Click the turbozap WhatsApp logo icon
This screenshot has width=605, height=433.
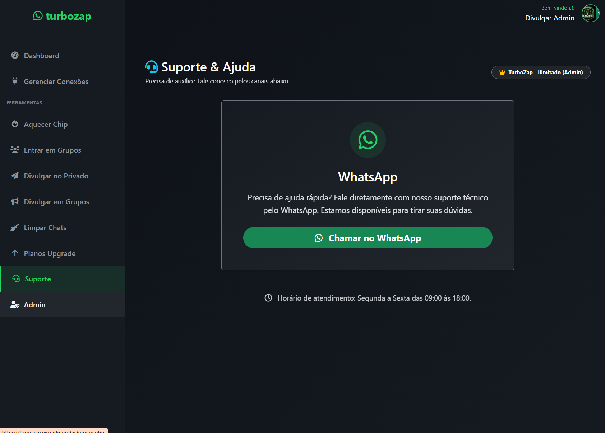click(x=38, y=16)
